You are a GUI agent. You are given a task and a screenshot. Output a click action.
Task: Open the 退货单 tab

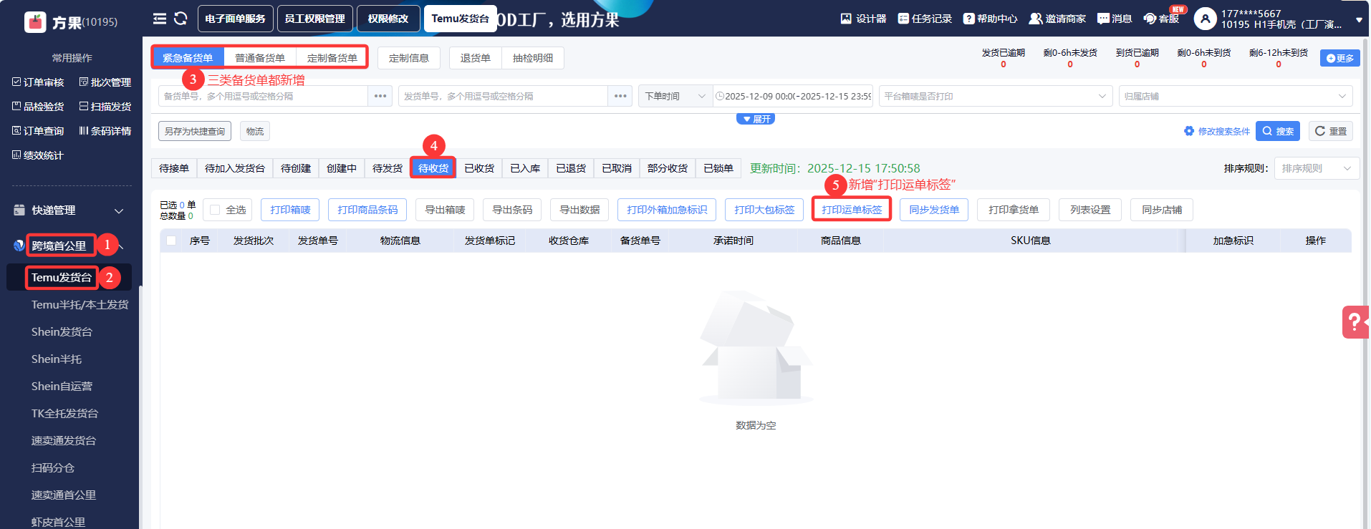coord(476,58)
